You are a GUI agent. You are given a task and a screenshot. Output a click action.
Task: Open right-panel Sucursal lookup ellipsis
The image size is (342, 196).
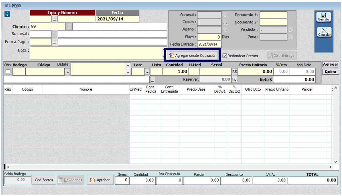[225, 15]
